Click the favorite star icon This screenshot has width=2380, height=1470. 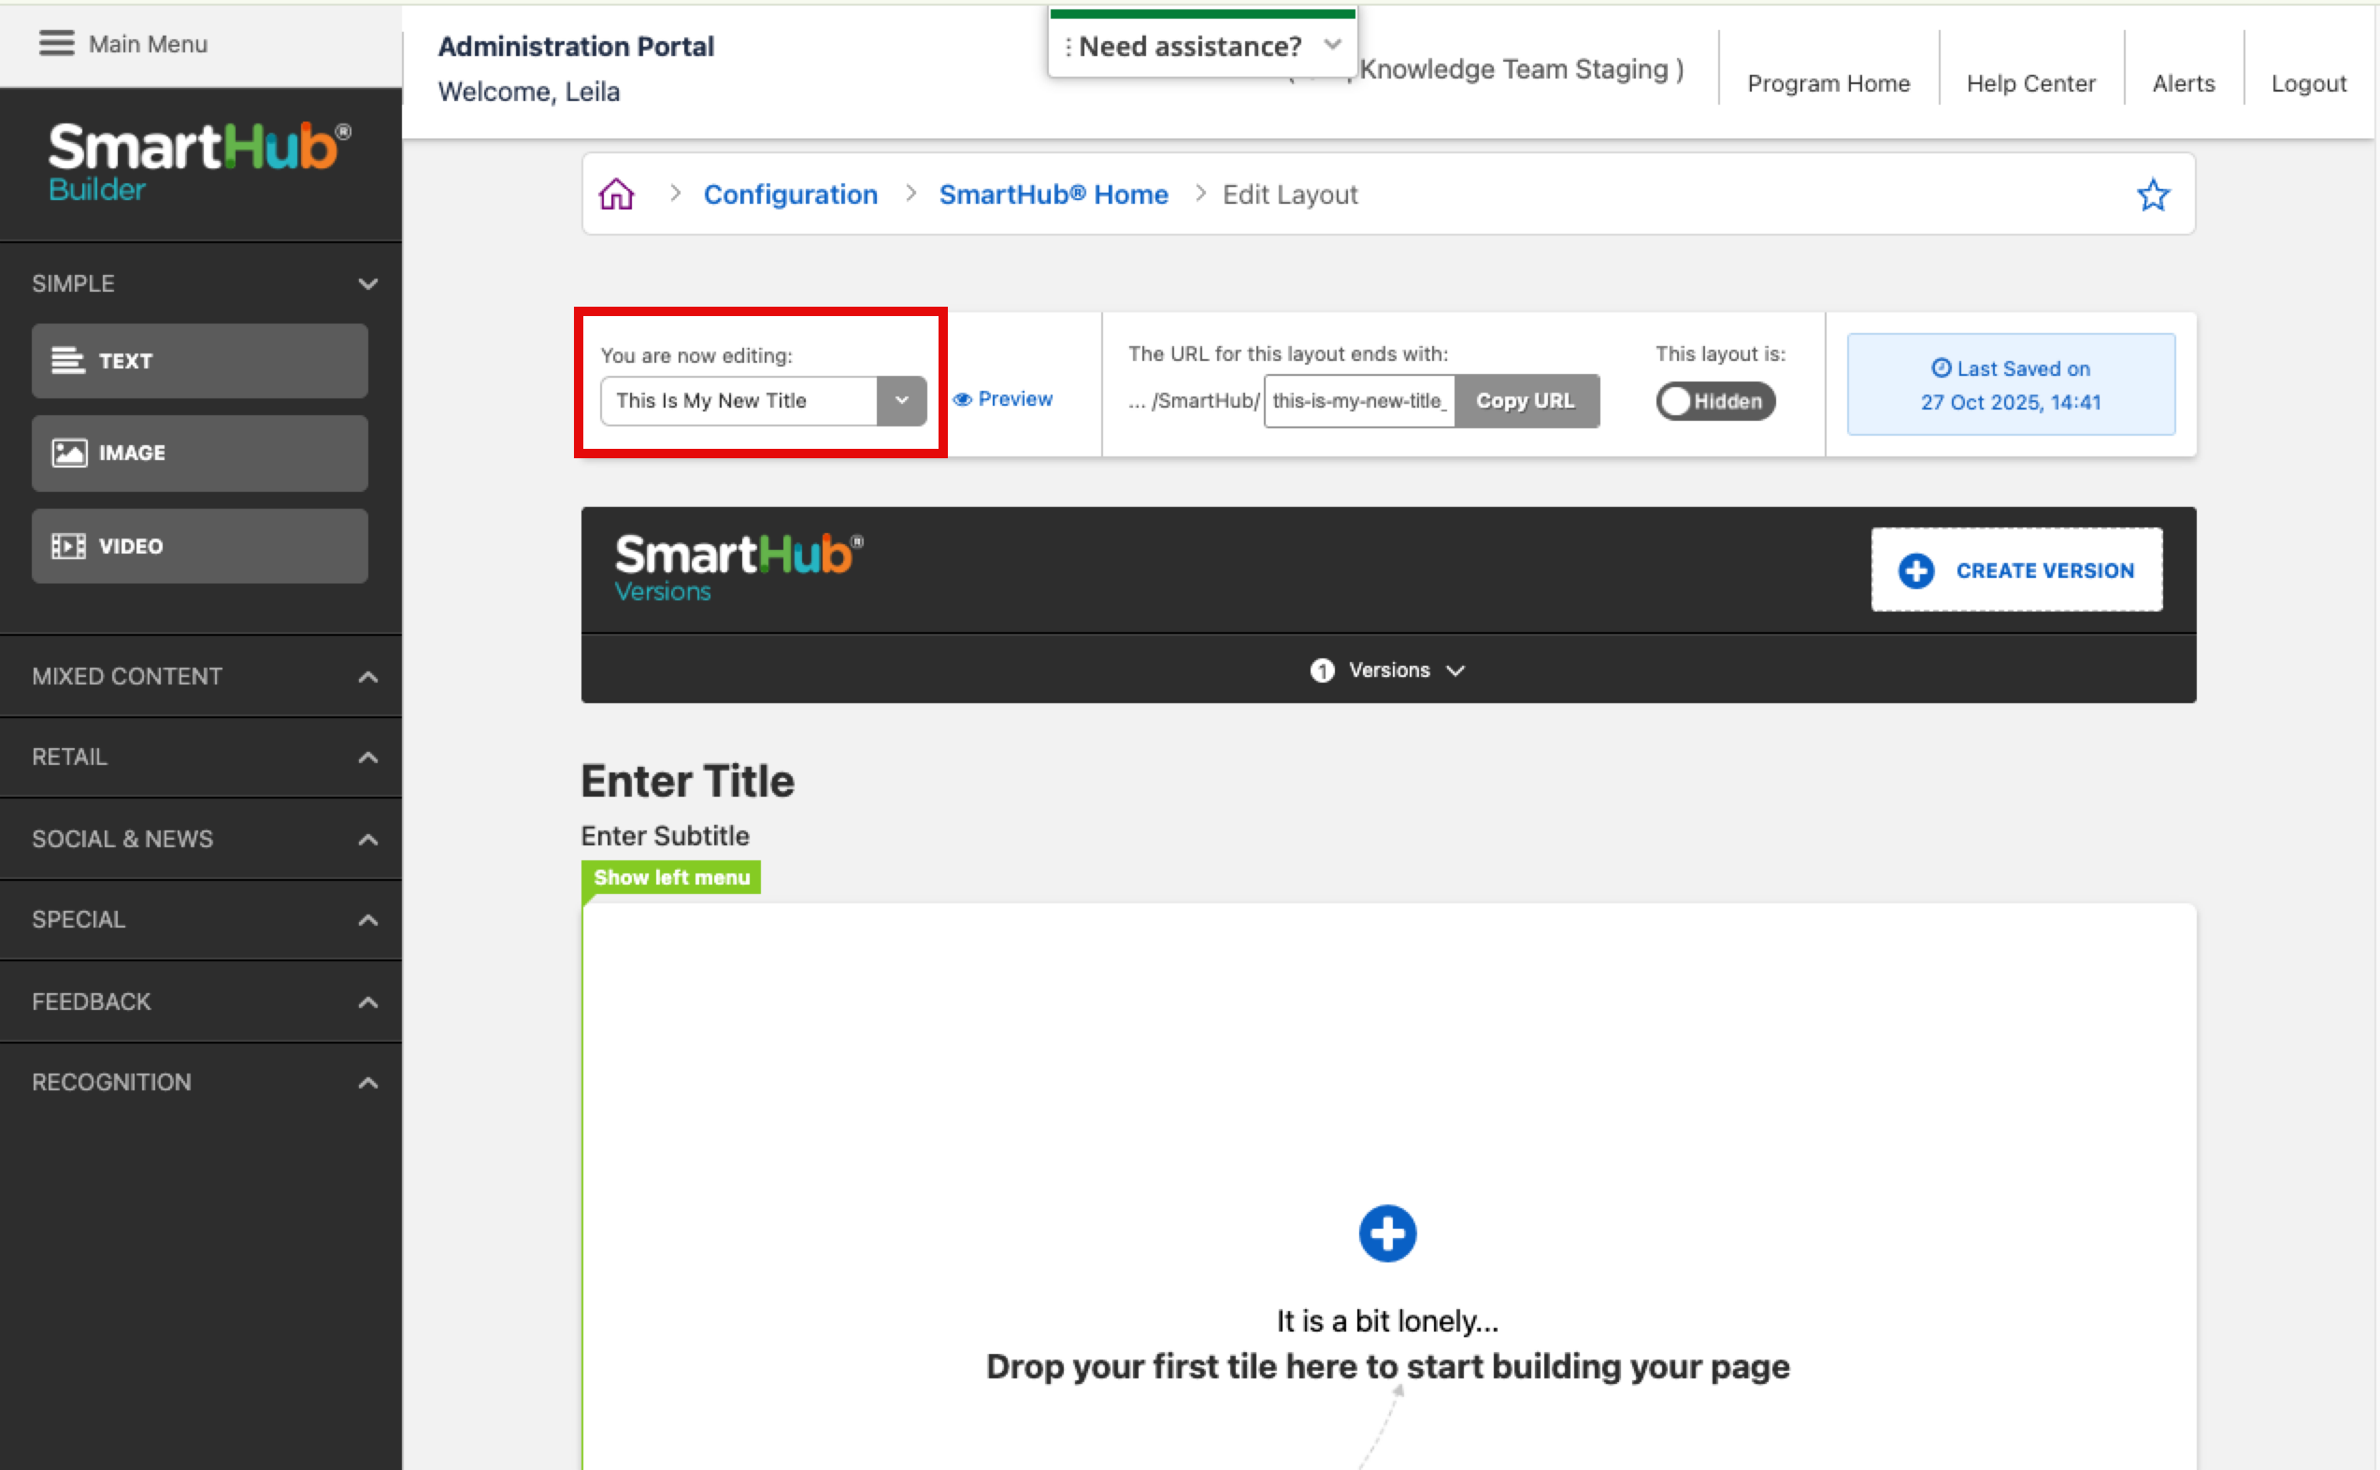pyautogui.click(x=2153, y=195)
